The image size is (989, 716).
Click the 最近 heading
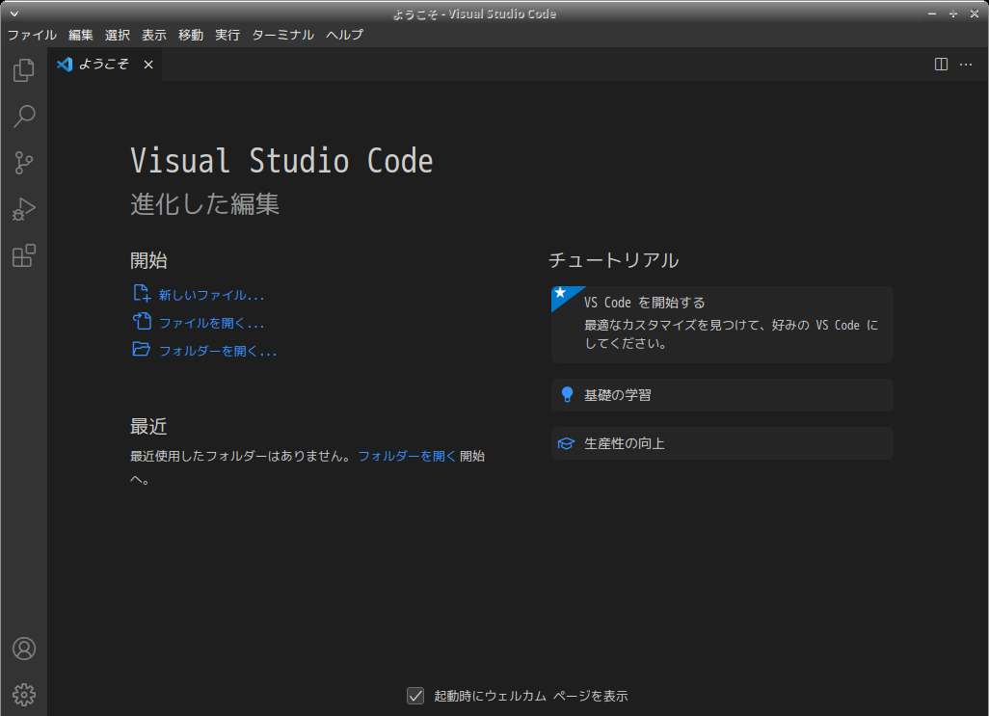[x=148, y=426]
